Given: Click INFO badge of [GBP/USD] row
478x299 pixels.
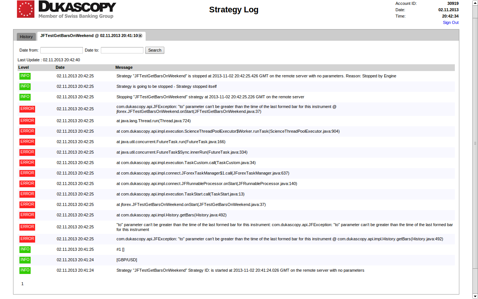Looking at the screenshot, I should point(25,260).
